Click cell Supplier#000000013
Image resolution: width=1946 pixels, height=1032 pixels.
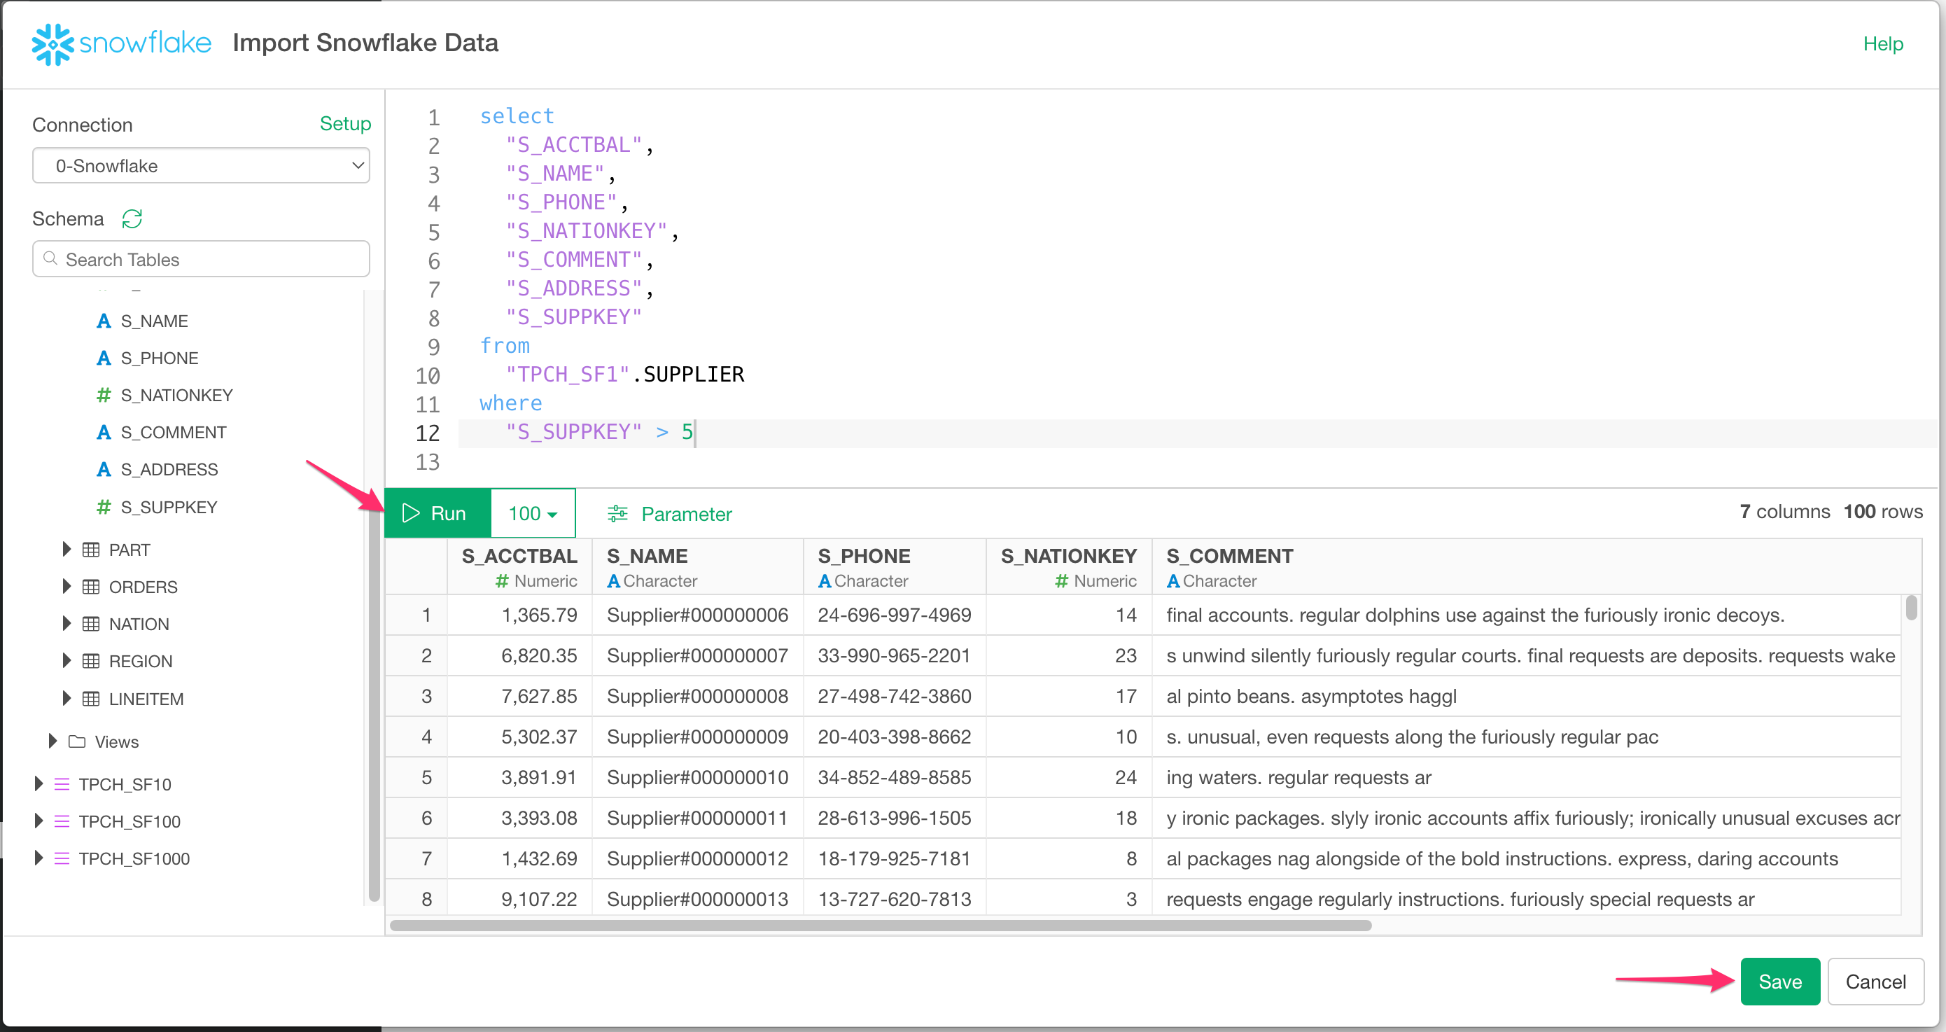click(x=697, y=899)
